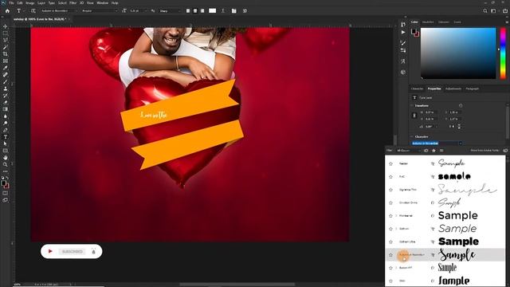Click the Home icon in options bar
510x287 pixels.
[7, 10]
